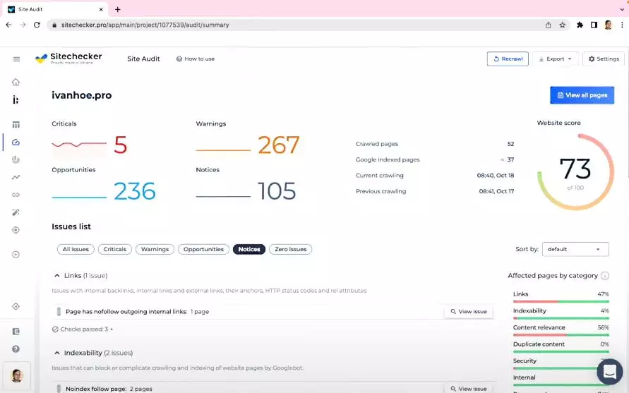Open the ivanhoe project icon in sidebar
This screenshot has height=393, width=629.
16,100
